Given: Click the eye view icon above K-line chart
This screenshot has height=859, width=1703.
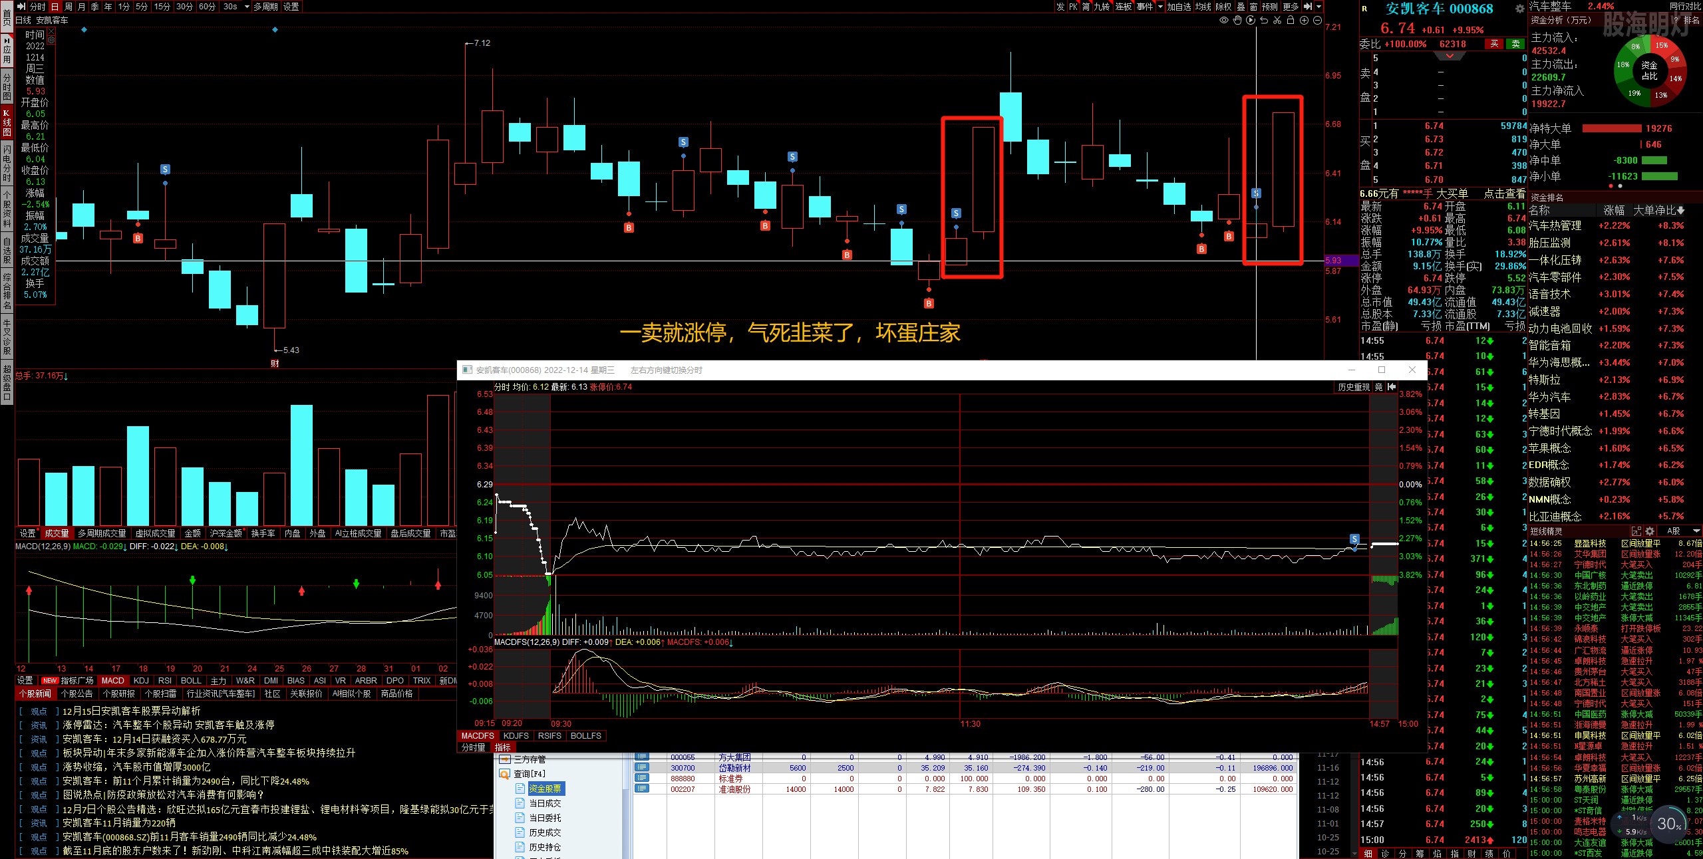Looking at the screenshot, I should pos(1223,20).
